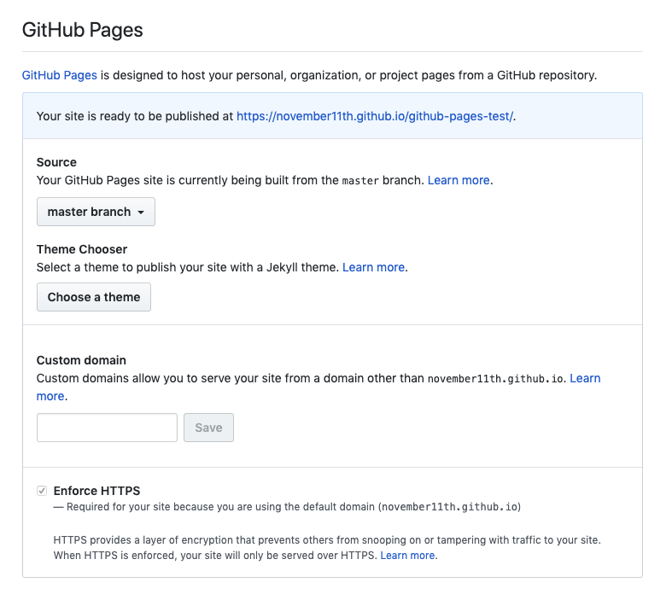Click the Enforce HTTPS label text
Screen dimensions: 672x600
(96, 491)
